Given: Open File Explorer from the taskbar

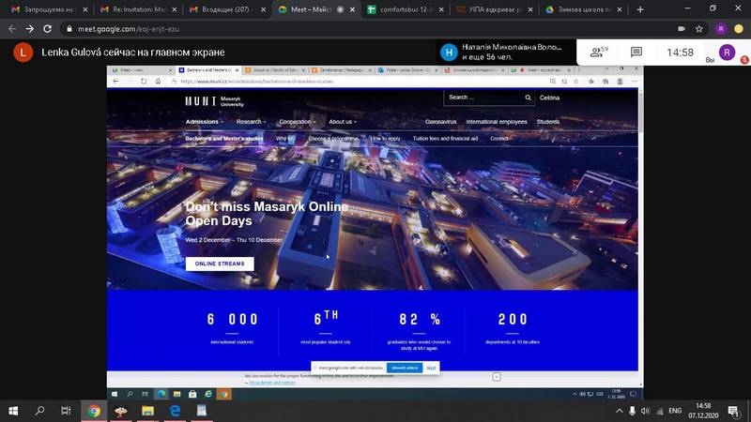Looking at the screenshot, I should click(147, 411).
